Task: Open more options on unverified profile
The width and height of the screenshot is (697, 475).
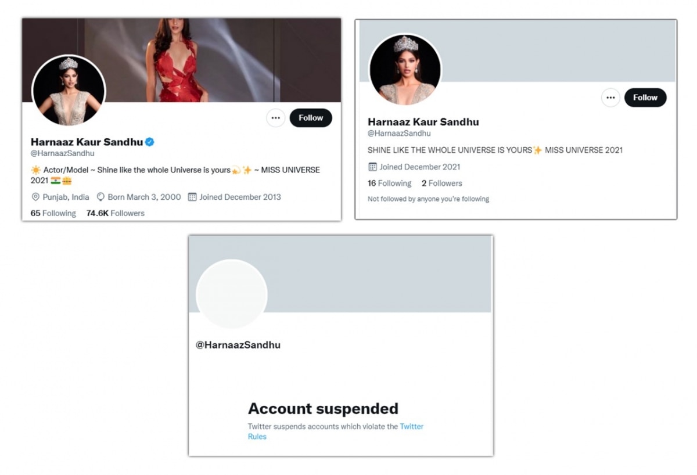Action: click(x=610, y=98)
